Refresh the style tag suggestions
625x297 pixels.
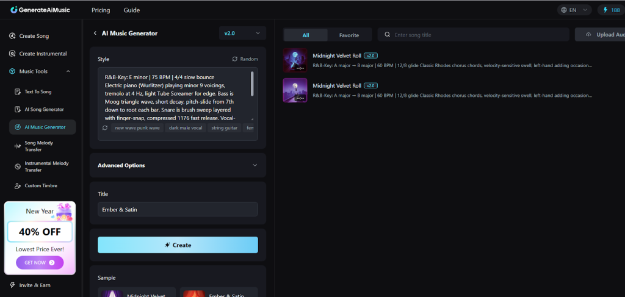click(105, 128)
